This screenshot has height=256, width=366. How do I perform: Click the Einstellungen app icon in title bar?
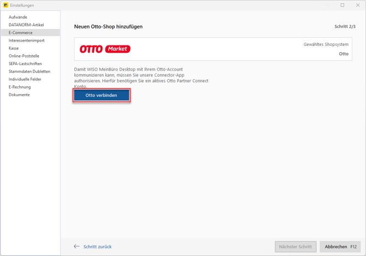pyautogui.click(x=6, y=5)
